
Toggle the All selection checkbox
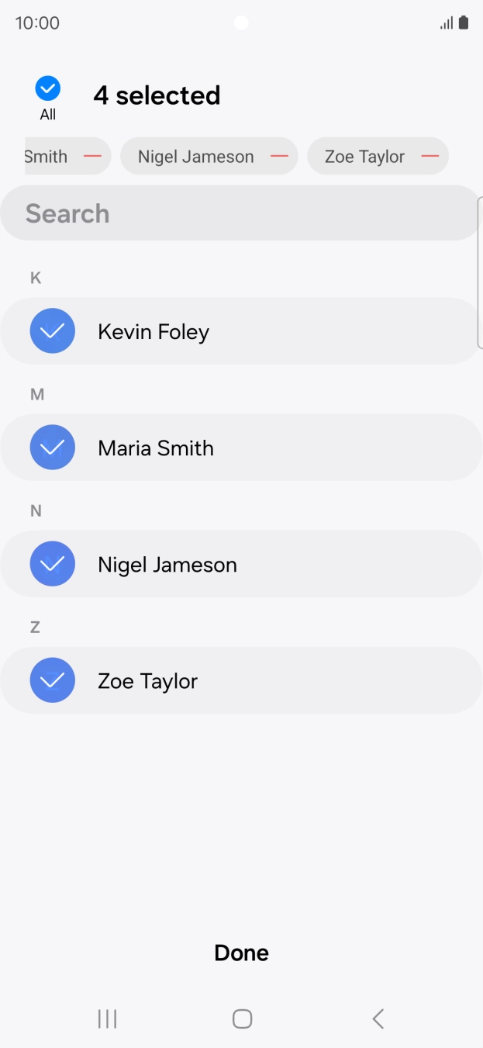48,89
